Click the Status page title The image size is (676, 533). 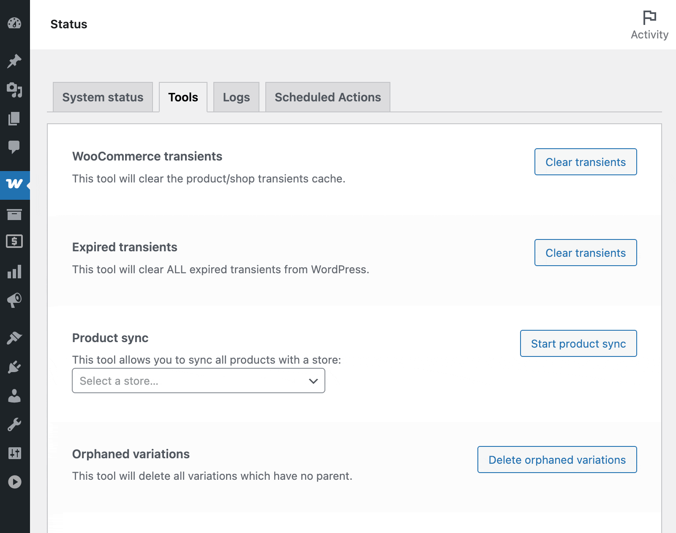[69, 24]
